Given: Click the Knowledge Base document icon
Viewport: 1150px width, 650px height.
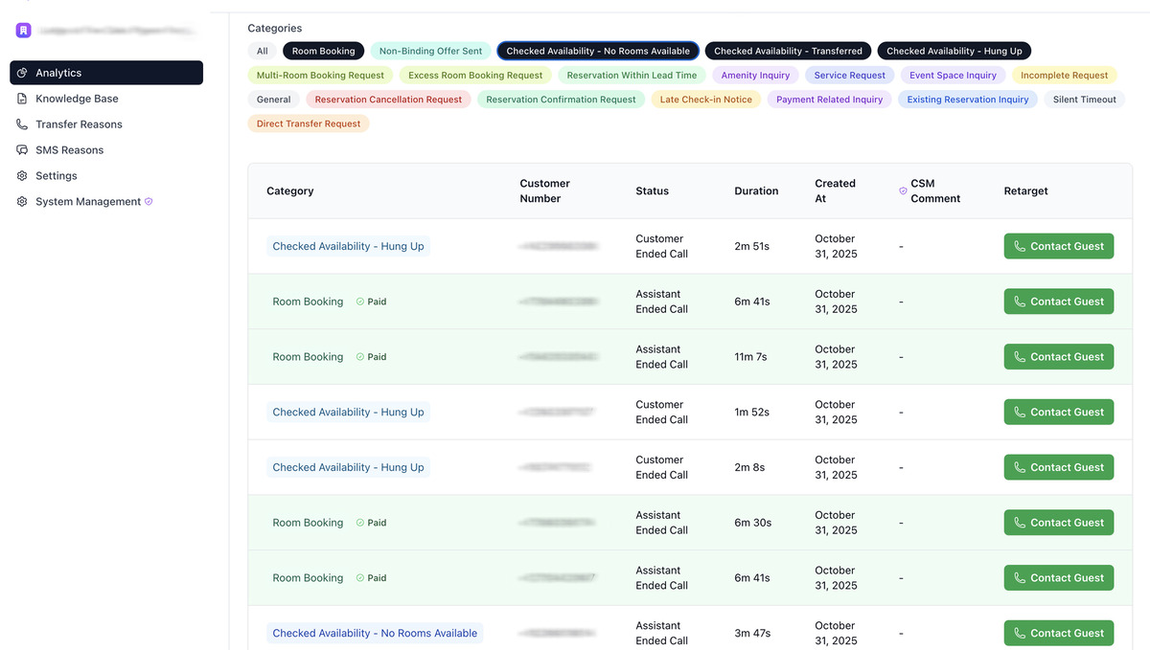Looking at the screenshot, I should [23, 99].
